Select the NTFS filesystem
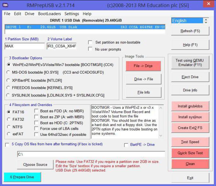 pyautogui.click(x=9, y=127)
